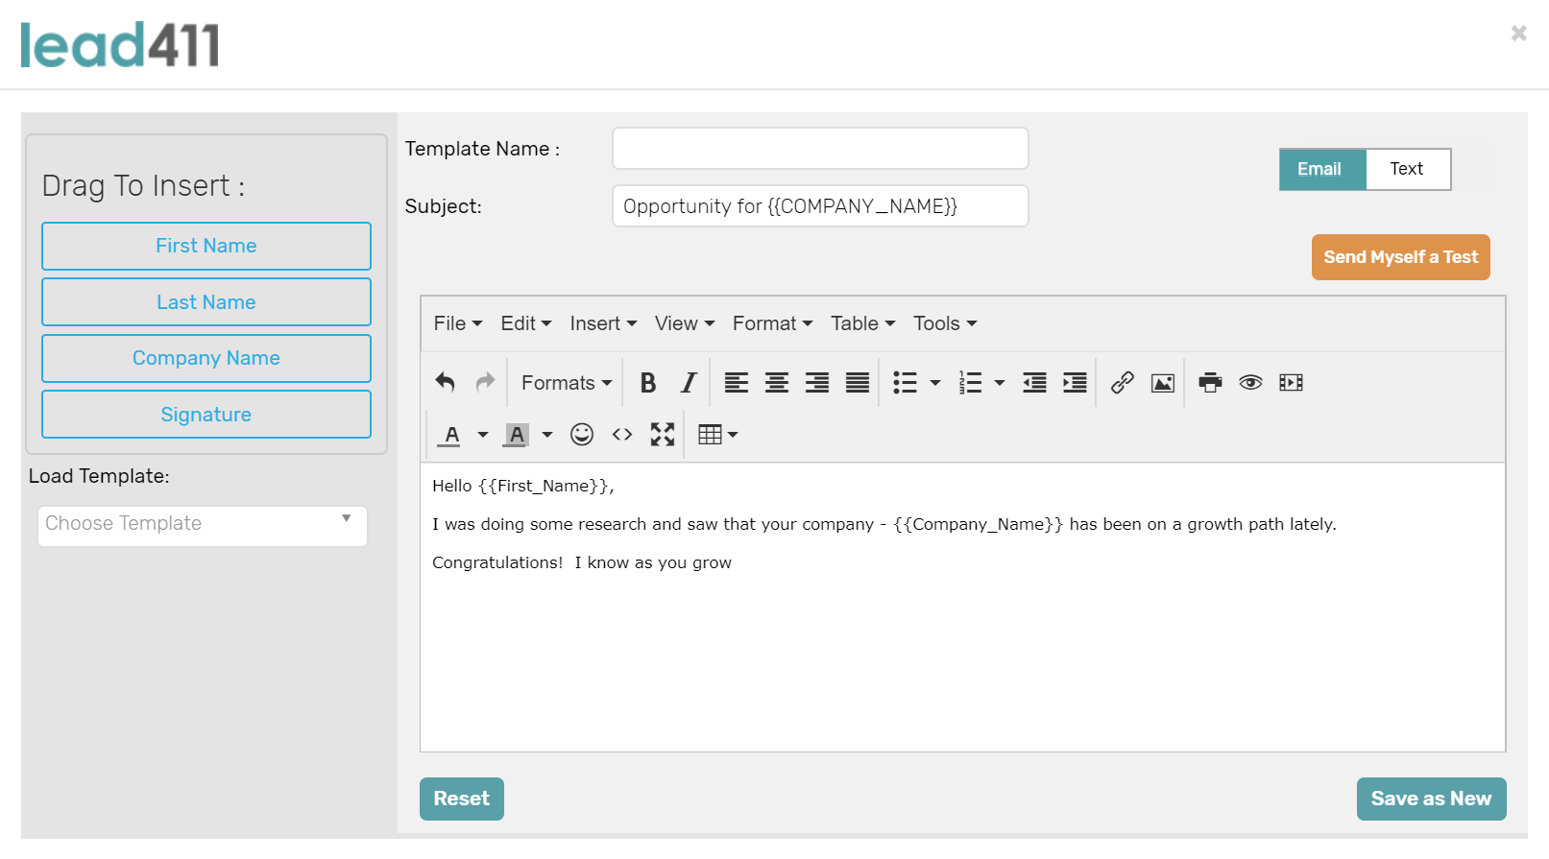Select the First Name insert field
Image resolution: width=1549 pixels, height=859 pixels.
pyautogui.click(x=206, y=246)
